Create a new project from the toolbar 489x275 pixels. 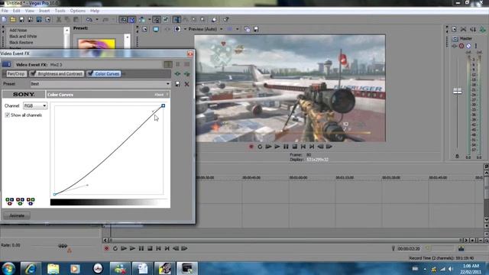5,20
